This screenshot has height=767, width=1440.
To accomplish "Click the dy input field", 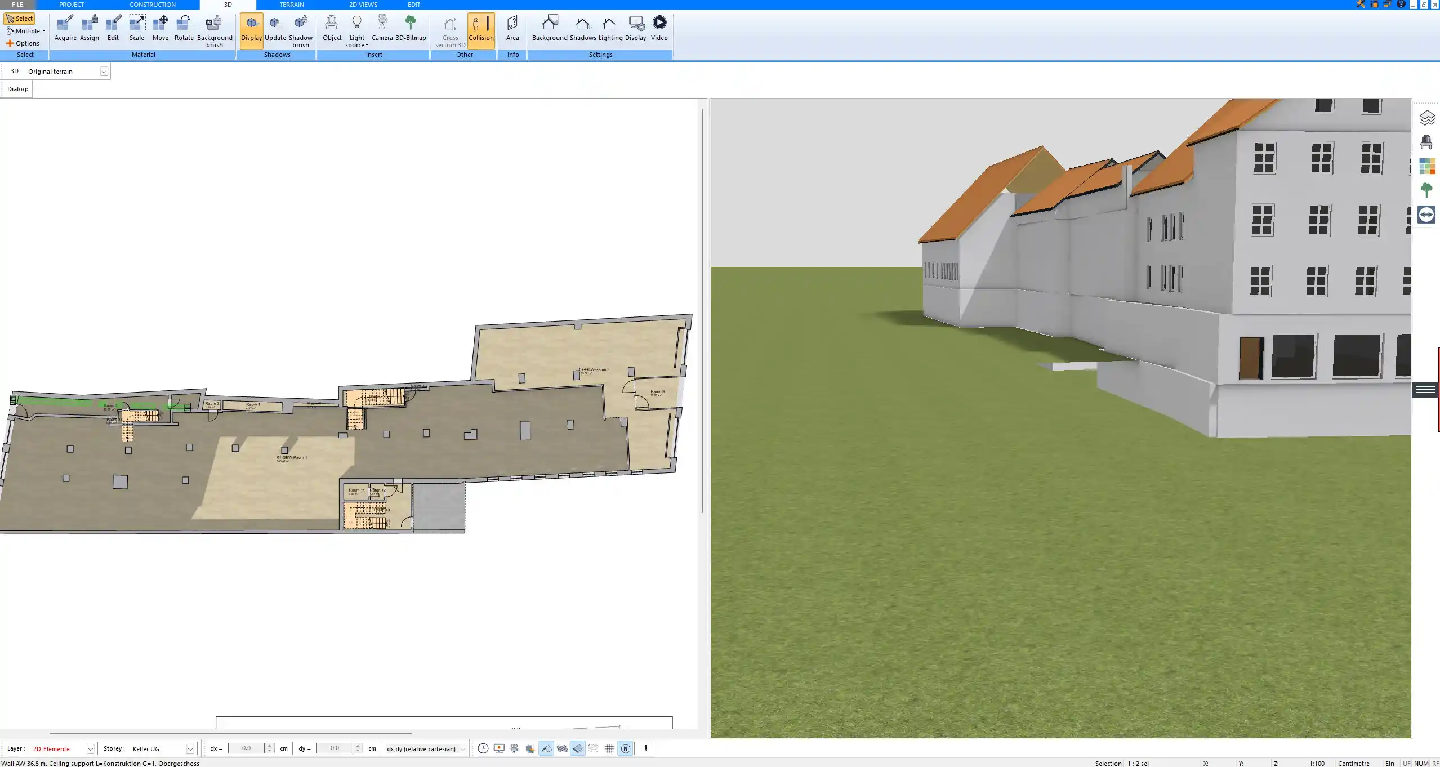I will (336, 748).
